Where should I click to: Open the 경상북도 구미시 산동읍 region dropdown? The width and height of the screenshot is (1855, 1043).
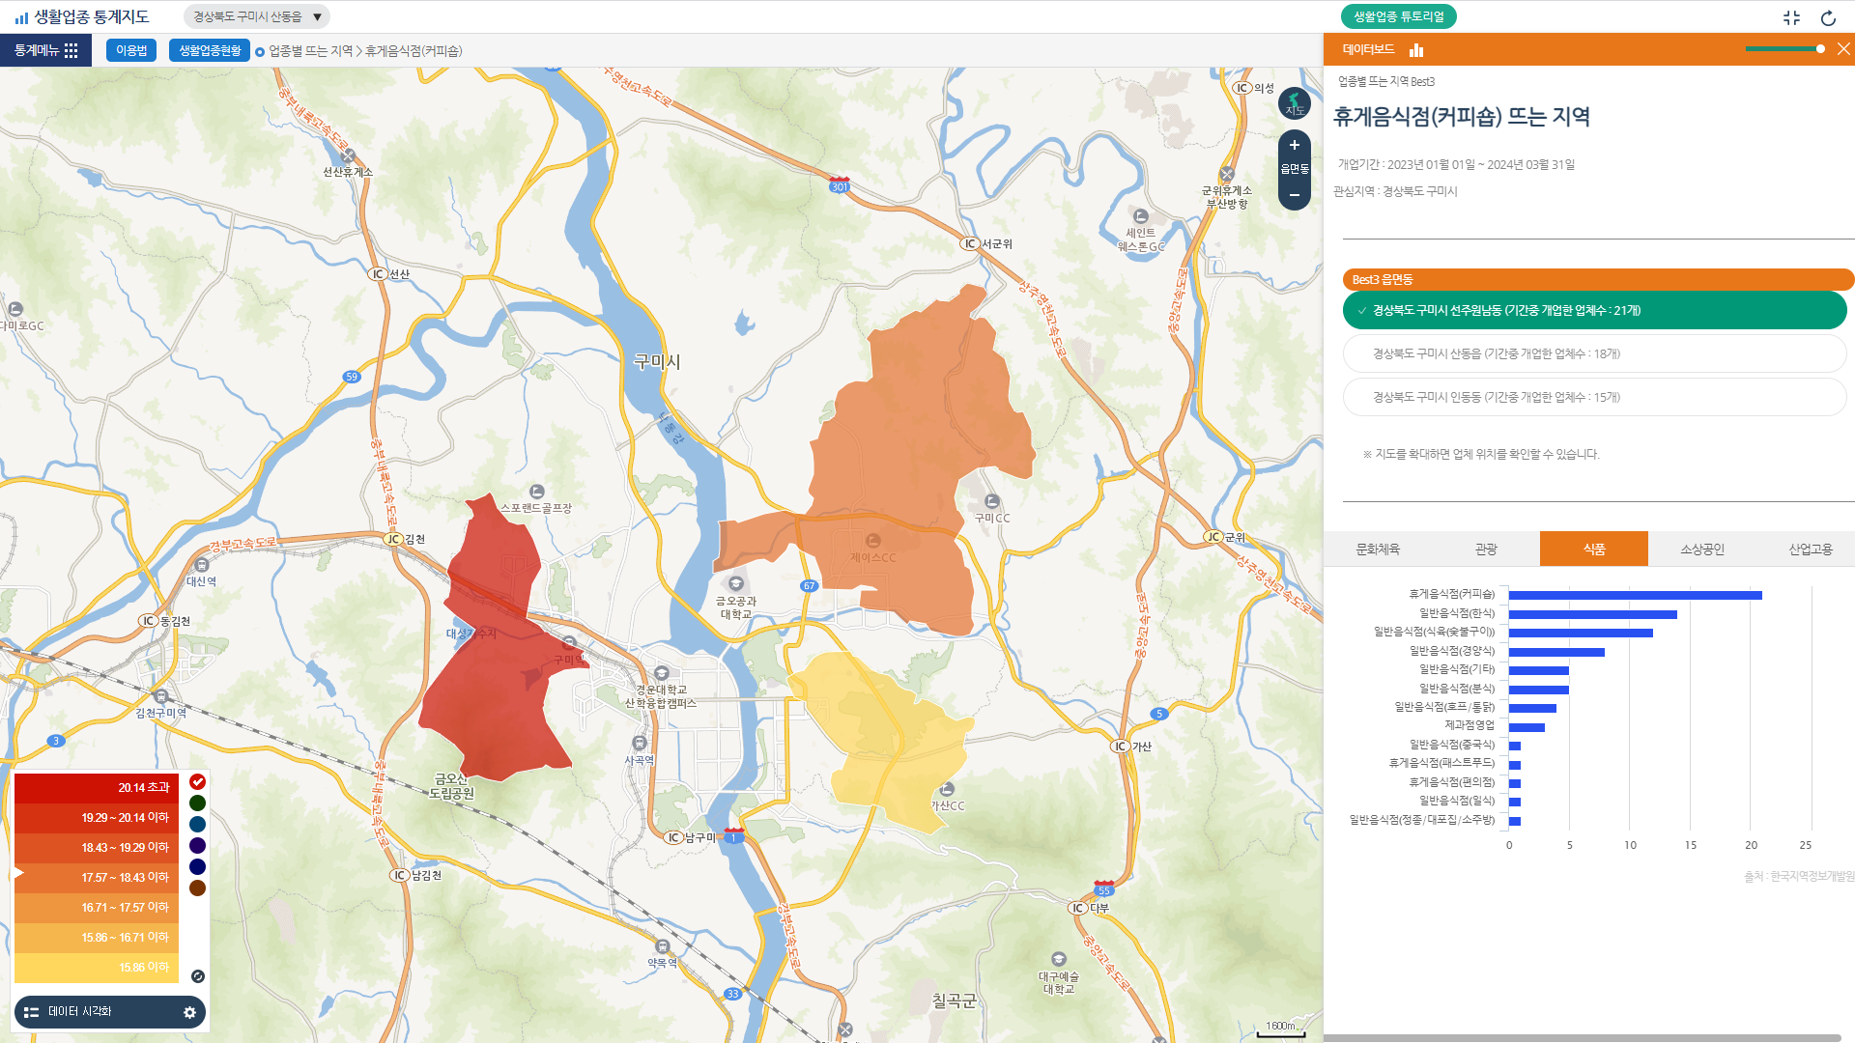(257, 16)
